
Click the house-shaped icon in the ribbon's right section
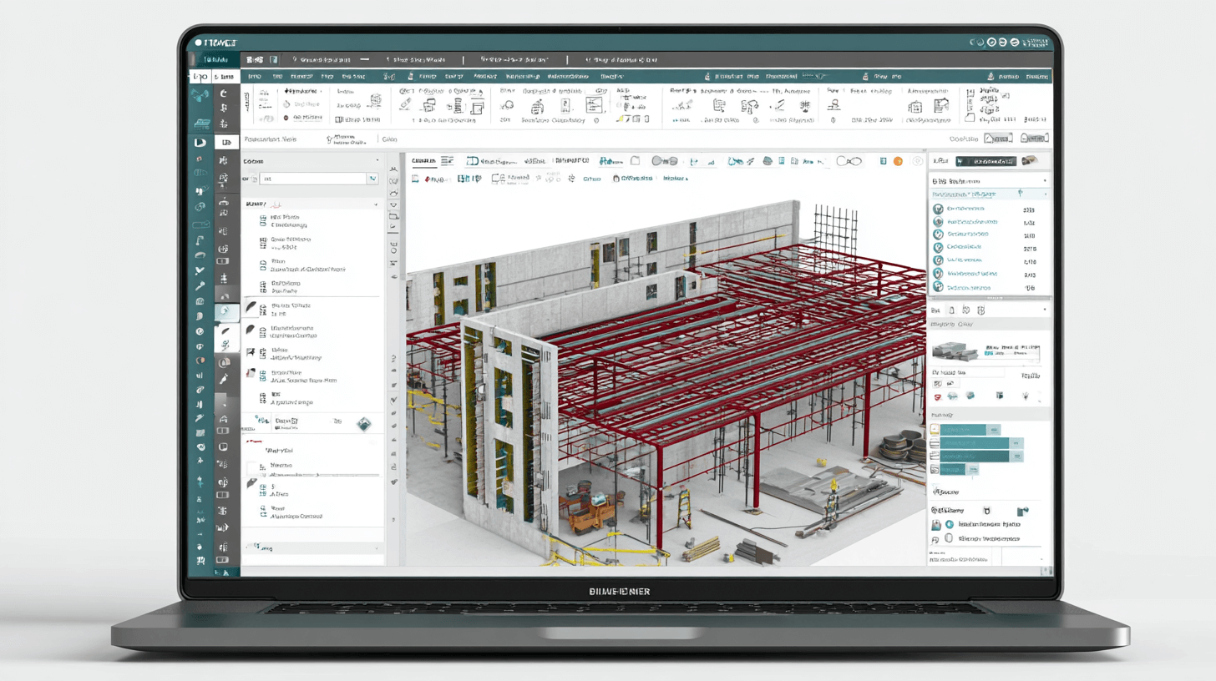pos(915,106)
